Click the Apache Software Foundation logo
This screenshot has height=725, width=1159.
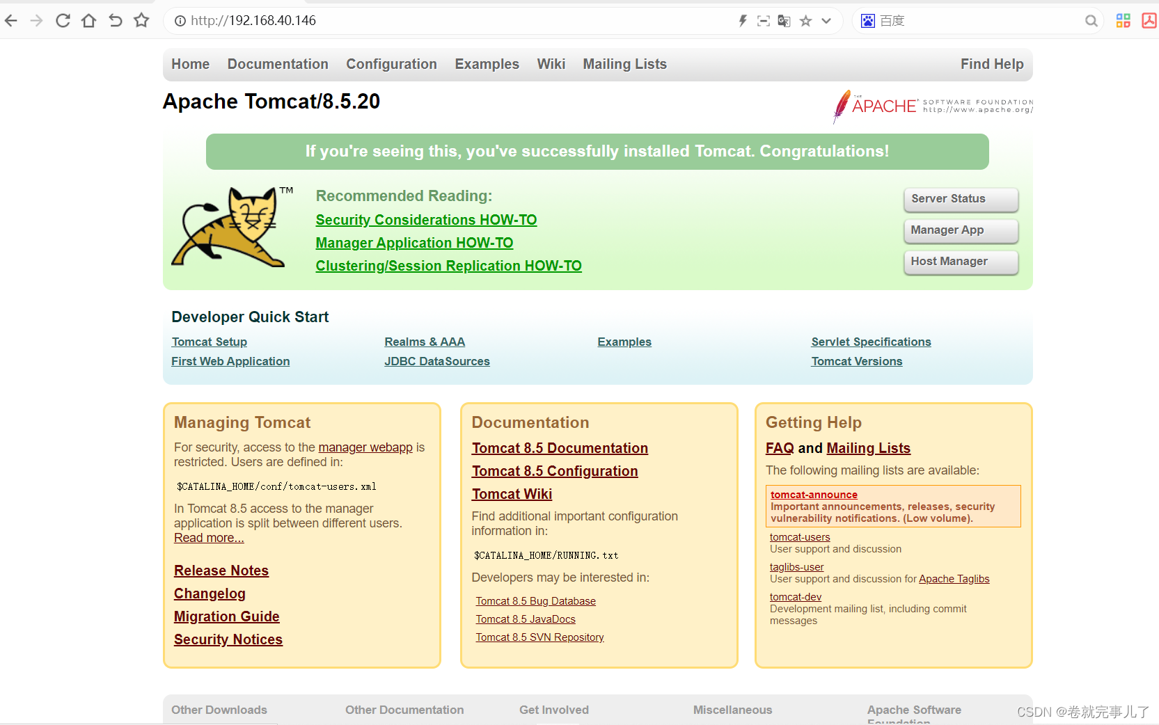933,106
